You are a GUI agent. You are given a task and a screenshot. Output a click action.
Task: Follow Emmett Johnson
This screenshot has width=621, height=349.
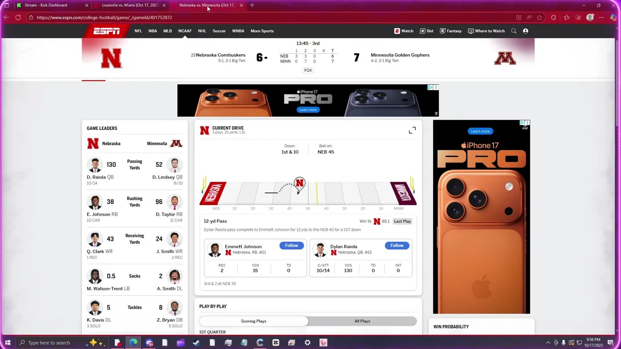(292, 246)
